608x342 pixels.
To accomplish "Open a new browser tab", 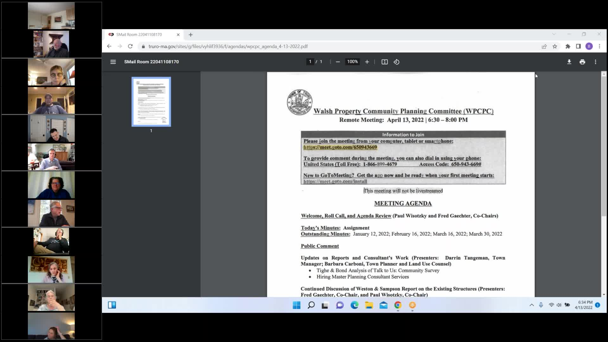I will [x=191, y=35].
